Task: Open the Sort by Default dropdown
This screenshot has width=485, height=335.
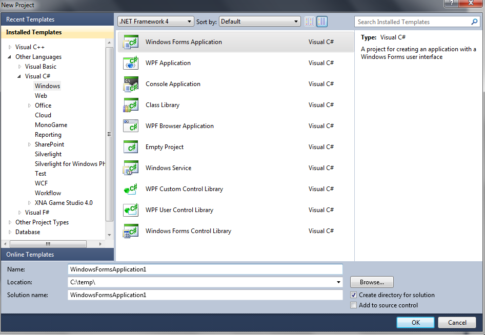Action: pos(259,22)
